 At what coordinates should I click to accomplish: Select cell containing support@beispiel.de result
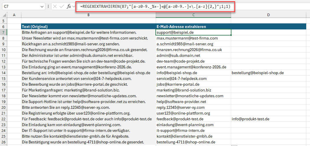point(193,32)
